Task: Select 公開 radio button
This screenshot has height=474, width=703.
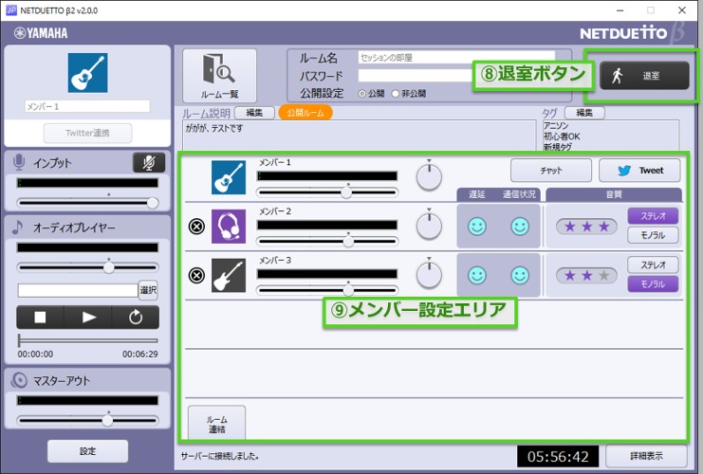Action: [x=361, y=94]
